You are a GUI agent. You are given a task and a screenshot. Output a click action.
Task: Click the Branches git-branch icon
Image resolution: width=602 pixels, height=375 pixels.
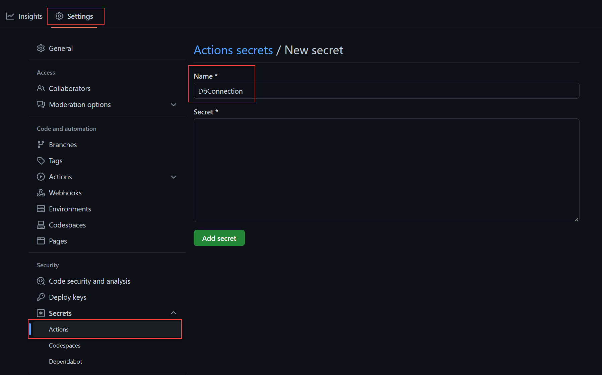pos(41,145)
